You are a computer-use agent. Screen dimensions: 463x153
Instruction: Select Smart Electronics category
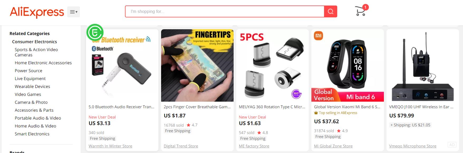(x=32, y=134)
